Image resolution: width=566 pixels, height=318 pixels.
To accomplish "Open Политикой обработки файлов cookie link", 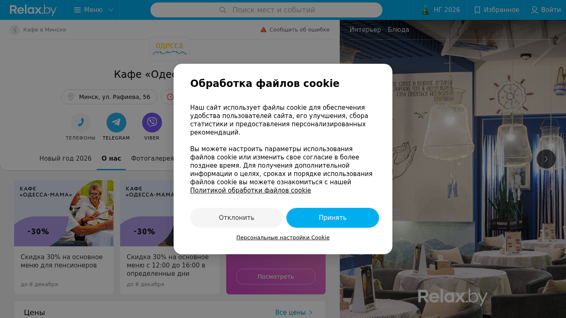I will [x=251, y=190].
